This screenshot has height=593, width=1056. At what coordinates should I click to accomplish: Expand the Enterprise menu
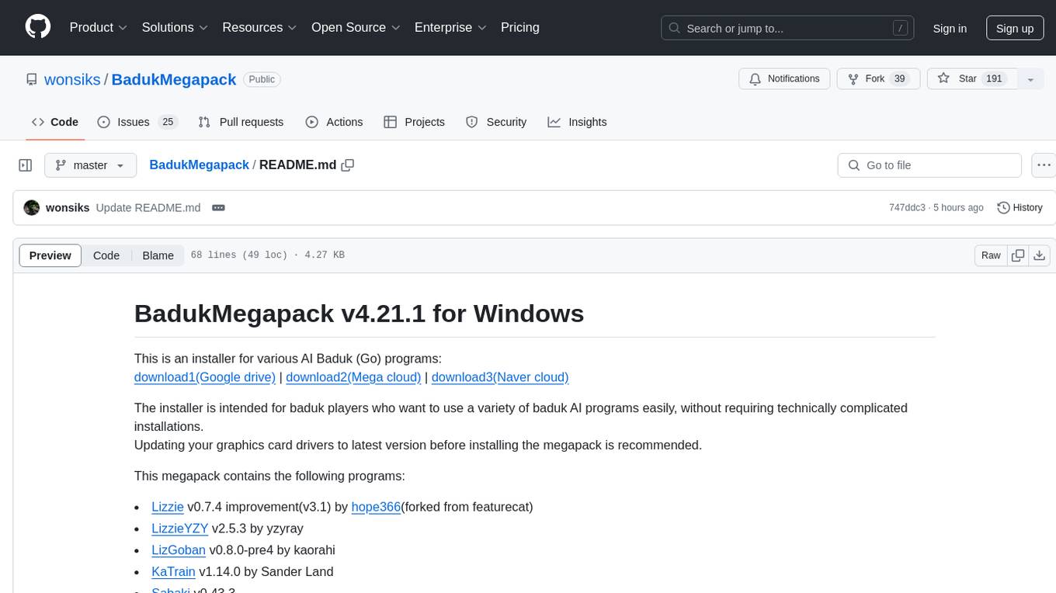click(450, 27)
